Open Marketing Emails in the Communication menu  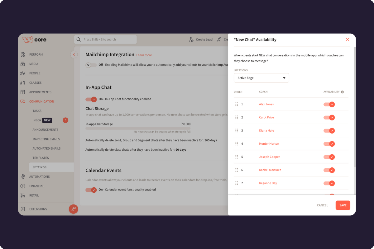[46, 139]
